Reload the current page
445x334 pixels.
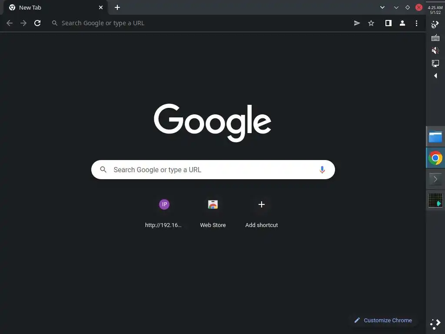click(x=37, y=23)
